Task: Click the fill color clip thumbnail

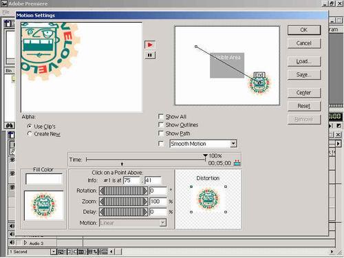Action: click(x=43, y=205)
